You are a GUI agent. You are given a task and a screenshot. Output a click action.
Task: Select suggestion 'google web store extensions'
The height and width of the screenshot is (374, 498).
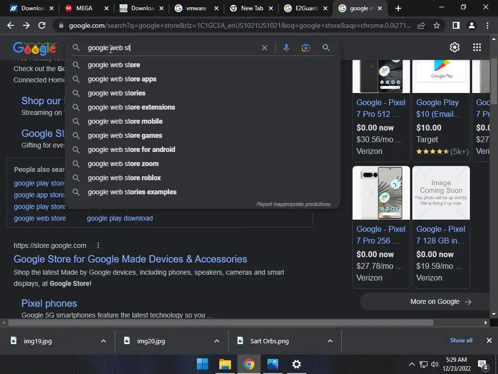pos(203,107)
